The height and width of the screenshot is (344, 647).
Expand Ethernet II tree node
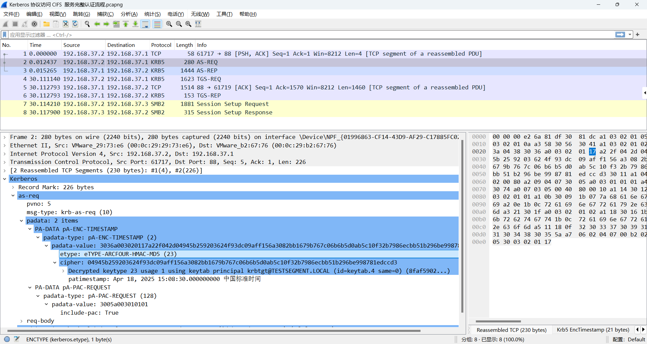[5, 146]
